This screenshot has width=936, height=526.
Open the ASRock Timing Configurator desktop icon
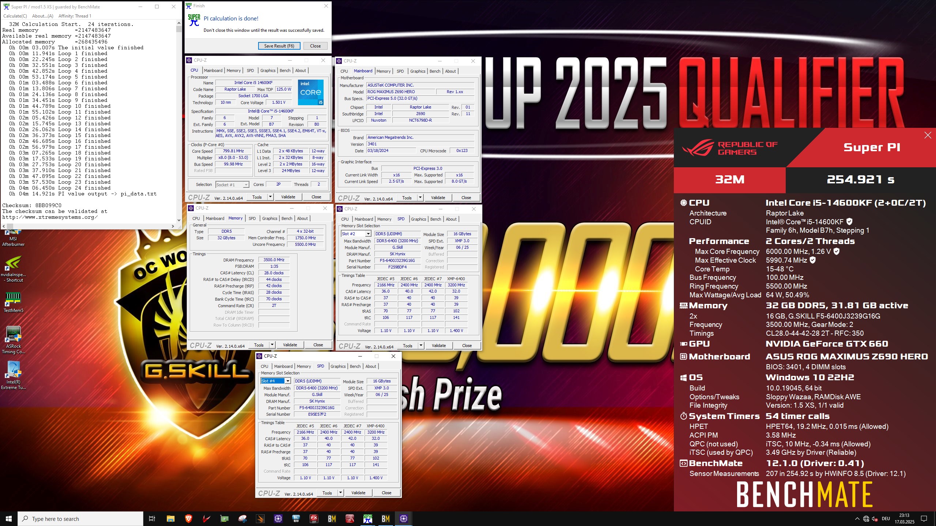click(13, 340)
